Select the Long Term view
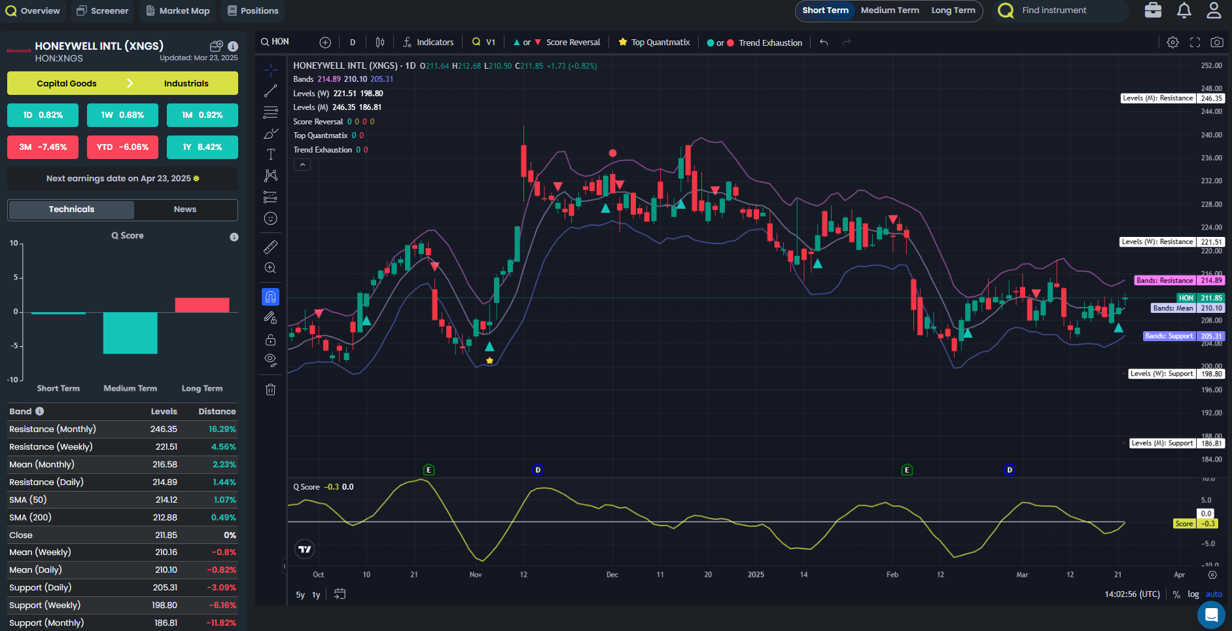The height and width of the screenshot is (631, 1232). tap(953, 10)
